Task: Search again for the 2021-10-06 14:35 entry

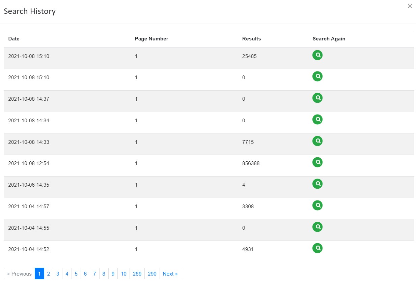Action: 317,184
